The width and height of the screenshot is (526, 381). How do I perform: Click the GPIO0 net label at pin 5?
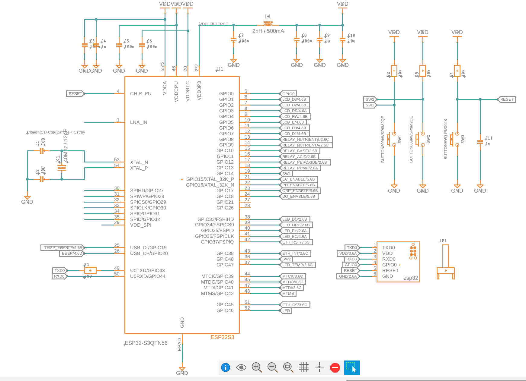(x=288, y=94)
